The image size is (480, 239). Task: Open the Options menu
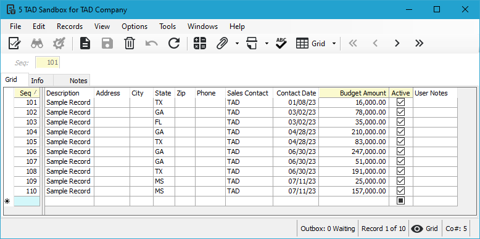pos(134,26)
